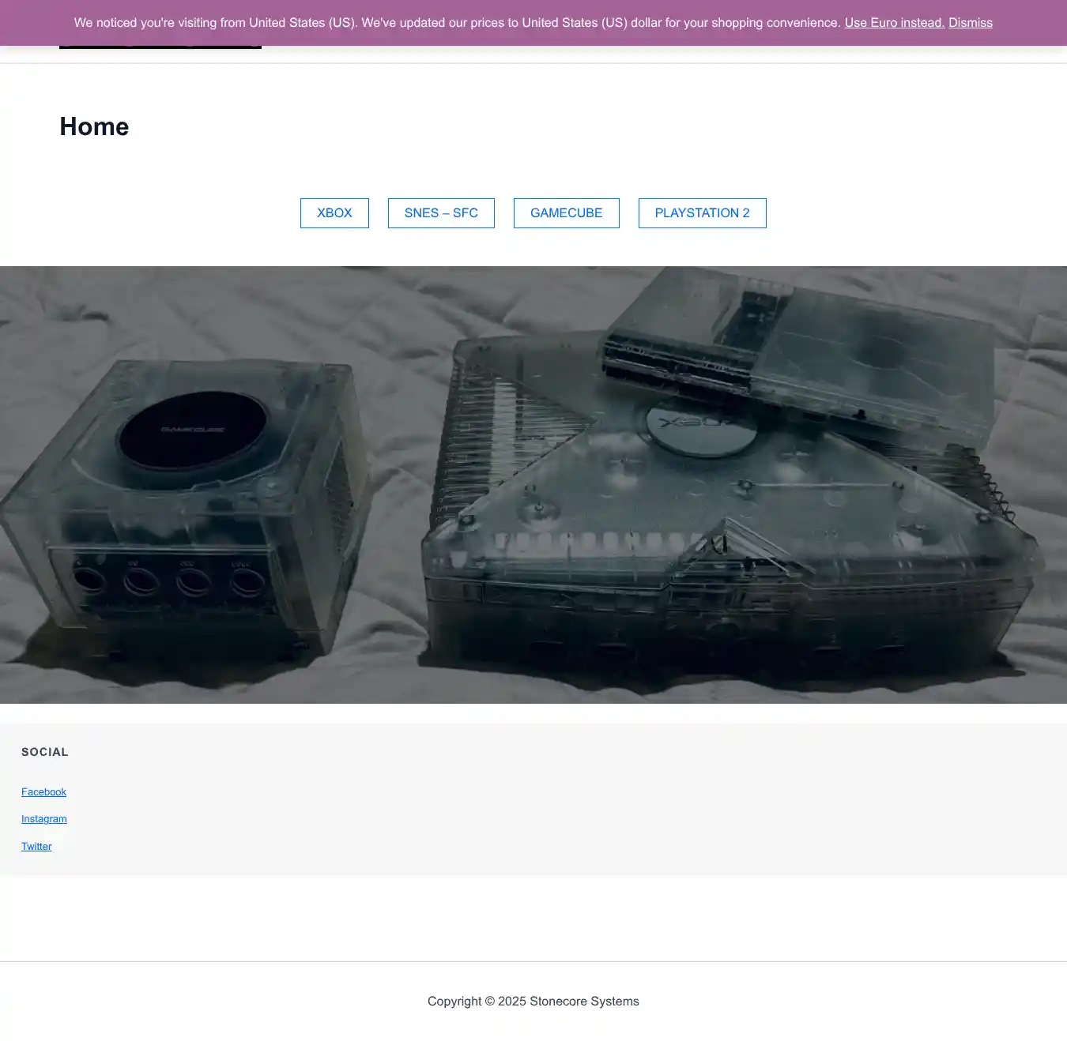Dismiss the currency notice banner
Viewport: 1067px width, 1041px height.
pos(970,23)
